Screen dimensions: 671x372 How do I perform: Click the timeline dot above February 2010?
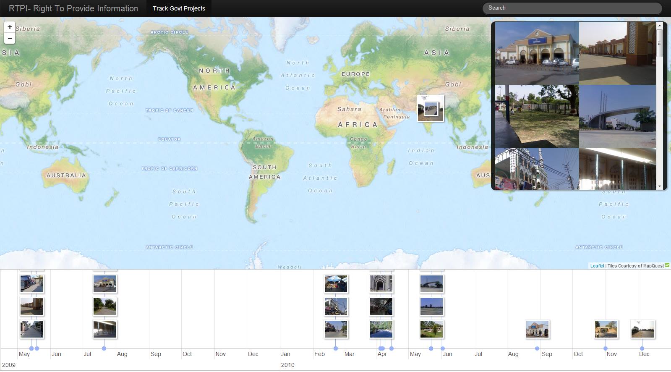(336, 348)
